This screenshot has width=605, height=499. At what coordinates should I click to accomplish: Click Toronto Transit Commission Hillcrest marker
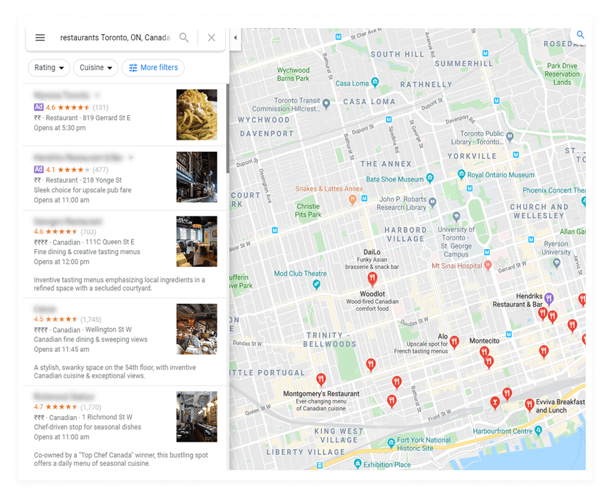pos(326,103)
